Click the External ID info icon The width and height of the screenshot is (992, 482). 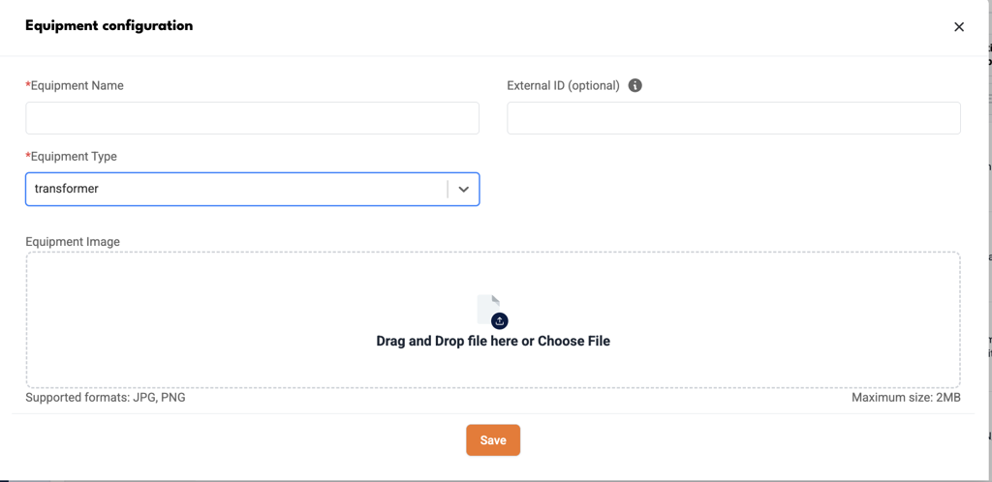(635, 85)
